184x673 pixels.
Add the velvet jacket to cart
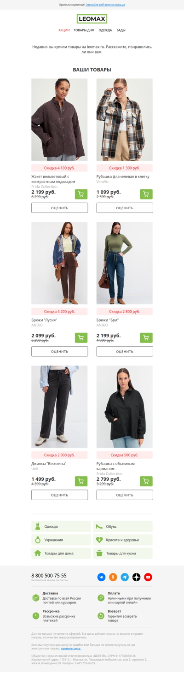point(81,194)
